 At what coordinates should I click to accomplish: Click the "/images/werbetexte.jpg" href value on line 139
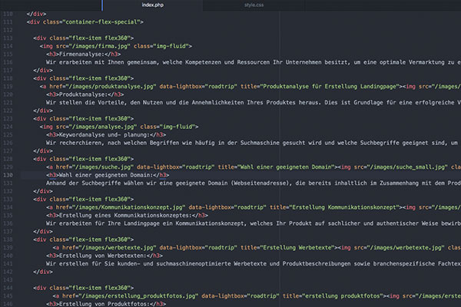118,248
